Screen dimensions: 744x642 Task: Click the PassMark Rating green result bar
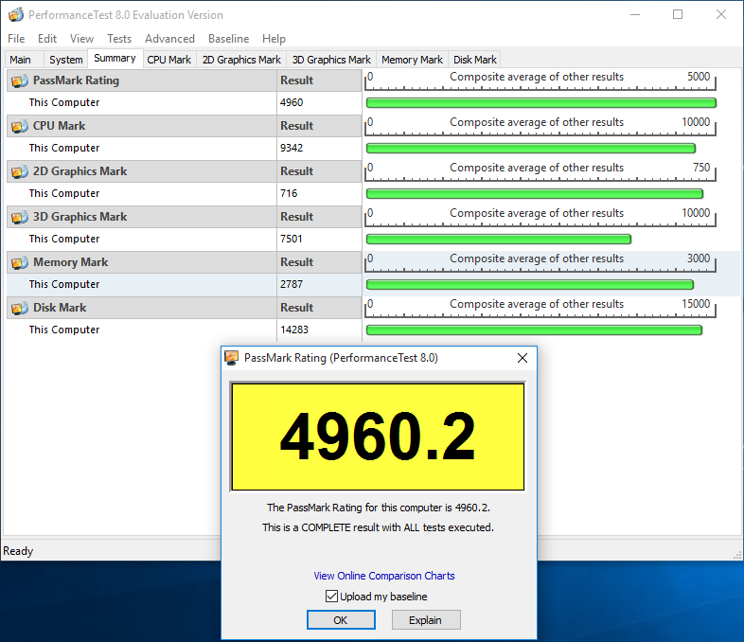tap(540, 103)
